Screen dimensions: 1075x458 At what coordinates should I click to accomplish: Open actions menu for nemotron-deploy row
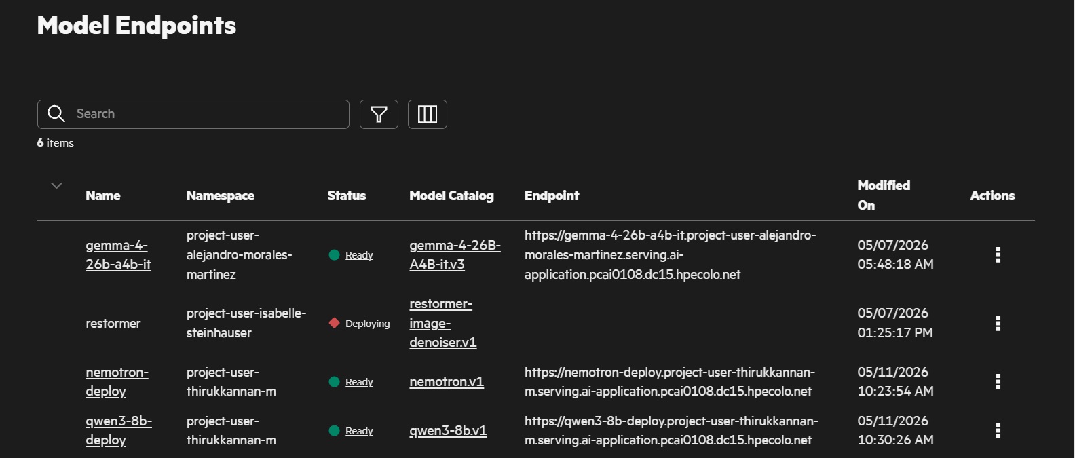click(998, 382)
